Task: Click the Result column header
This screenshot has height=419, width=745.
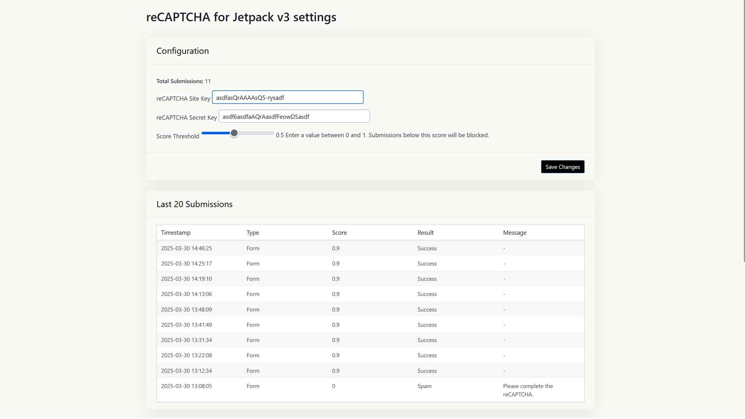Action: coord(425,232)
